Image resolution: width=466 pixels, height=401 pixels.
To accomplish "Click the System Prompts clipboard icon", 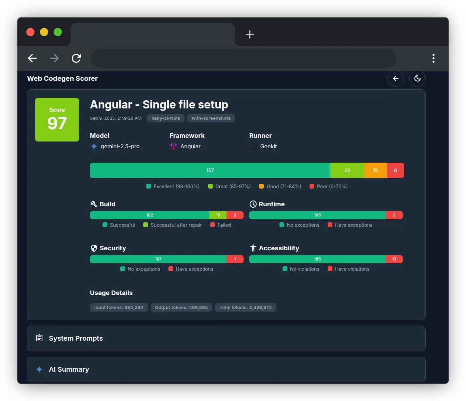I will (x=39, y=338).
